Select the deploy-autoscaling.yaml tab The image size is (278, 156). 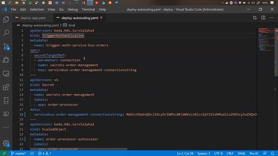(80, 18)
